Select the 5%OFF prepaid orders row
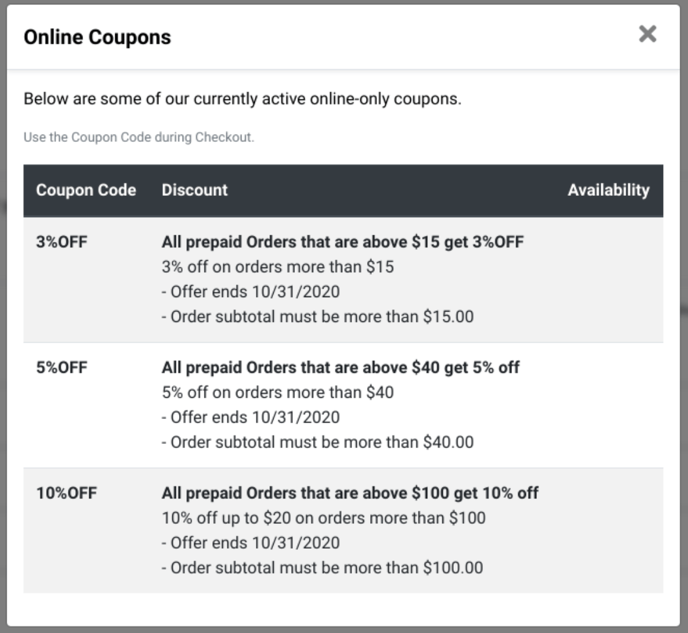 pos(344,401)
